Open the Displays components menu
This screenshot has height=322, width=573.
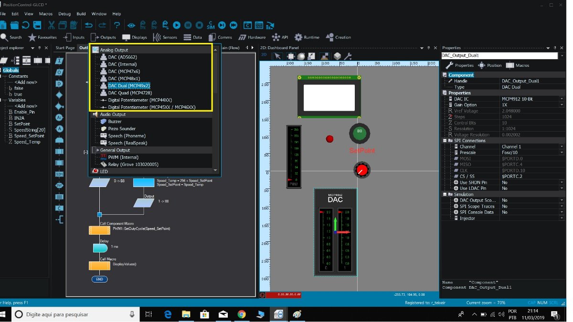(x=135, y=37)
